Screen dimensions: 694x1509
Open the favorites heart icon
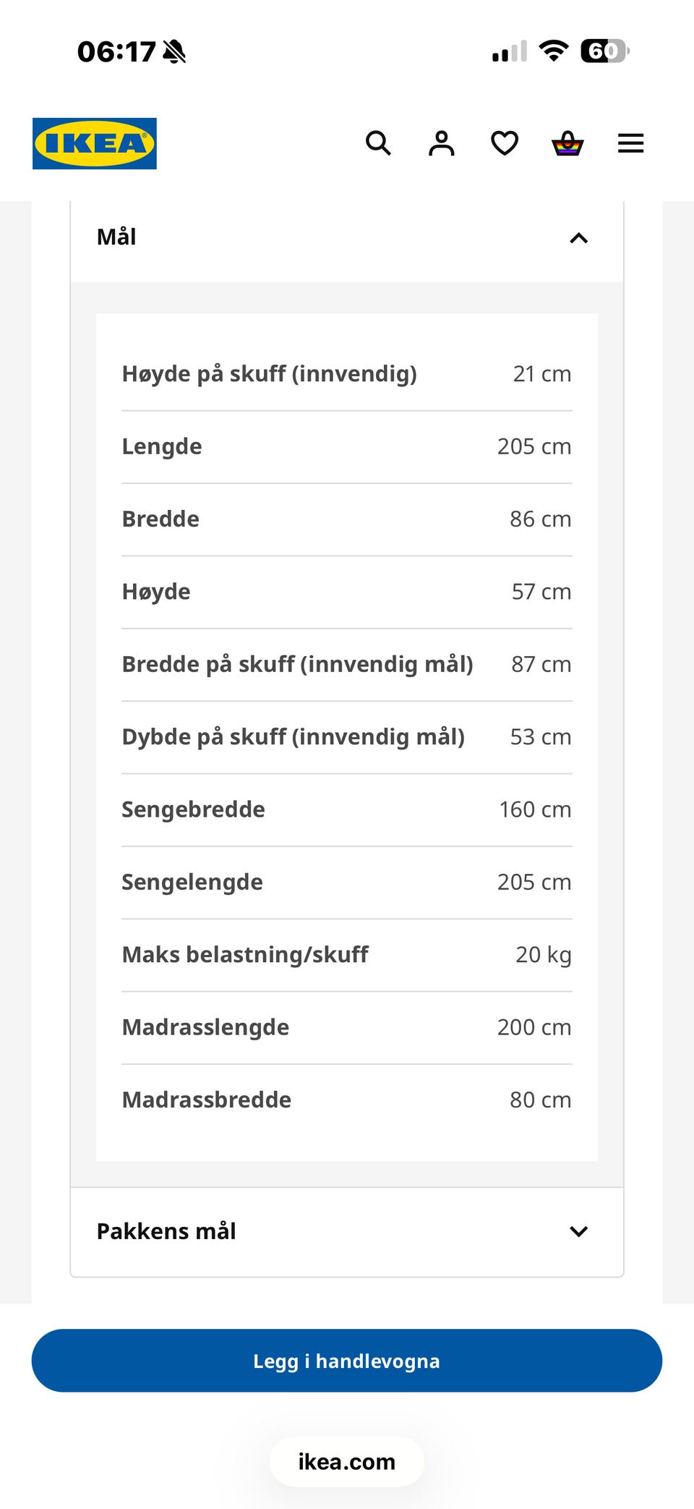(x=505, y=143)
